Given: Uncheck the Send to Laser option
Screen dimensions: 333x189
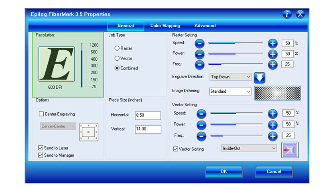Looking at the screenshot, I should [41, 148].
